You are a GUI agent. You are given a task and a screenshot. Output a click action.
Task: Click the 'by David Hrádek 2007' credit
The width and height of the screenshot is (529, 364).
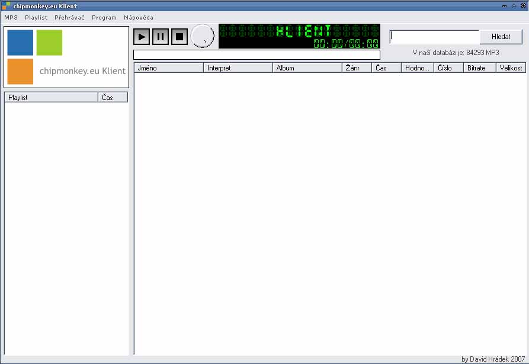[x=493, y=359]
